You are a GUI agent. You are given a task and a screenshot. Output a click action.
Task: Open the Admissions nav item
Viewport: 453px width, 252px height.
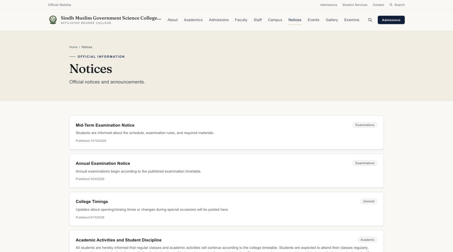pyautogui.click(x=219, y=20)
